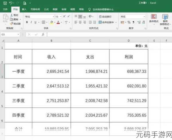Increase font size with larger A
Screen dimensions: 172x140
click(64, 16)
